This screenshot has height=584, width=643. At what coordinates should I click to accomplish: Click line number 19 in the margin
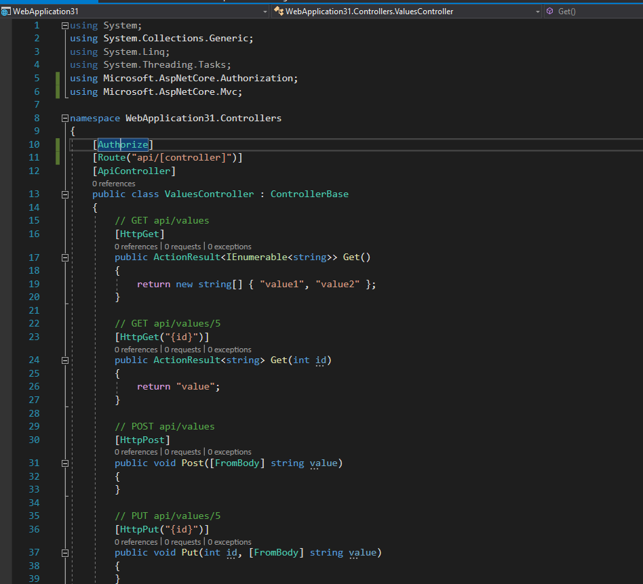[34, 284]
